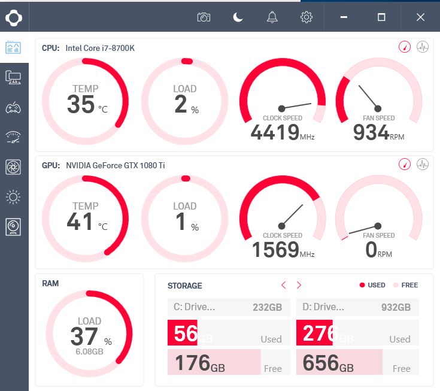The image size is (440, 391).
Task: Open the overclocking gauge sidebar section
Action: [x=13, y=137]
